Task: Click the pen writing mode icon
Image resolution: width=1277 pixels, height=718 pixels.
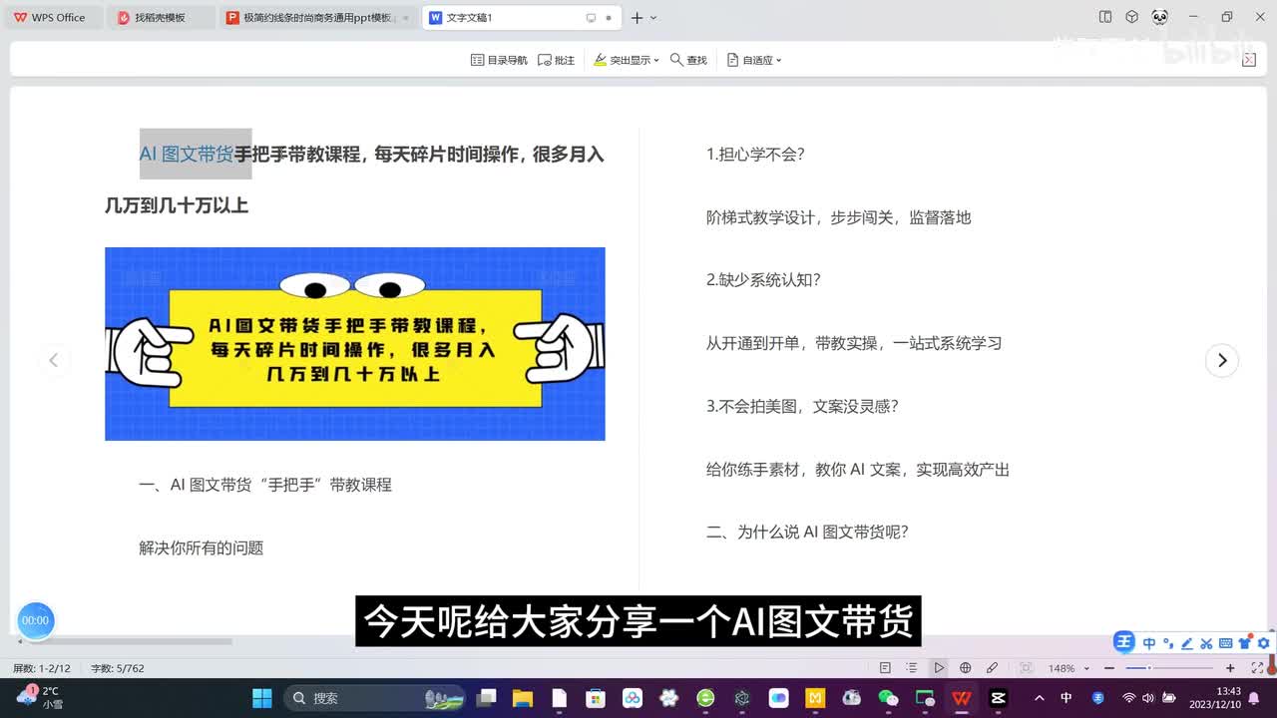Action: [x=992, y=668]
